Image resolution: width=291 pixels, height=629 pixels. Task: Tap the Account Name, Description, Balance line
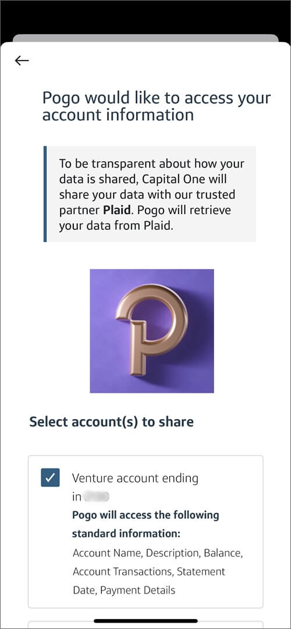158,553
